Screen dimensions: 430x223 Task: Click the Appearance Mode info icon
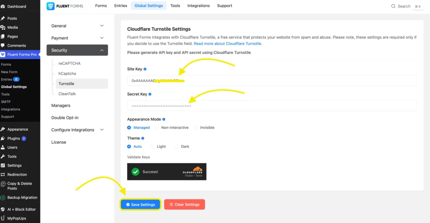coord(164,119)
